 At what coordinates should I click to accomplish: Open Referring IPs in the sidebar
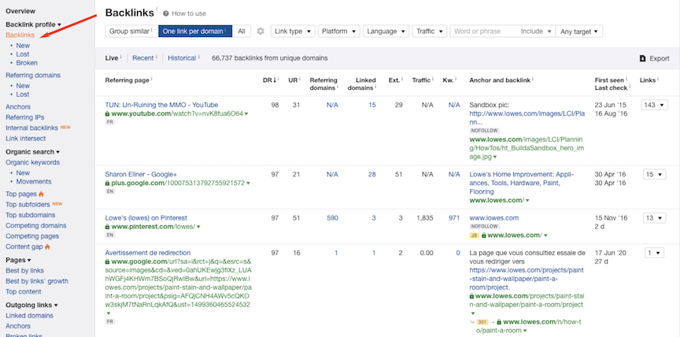coord(24,117)
